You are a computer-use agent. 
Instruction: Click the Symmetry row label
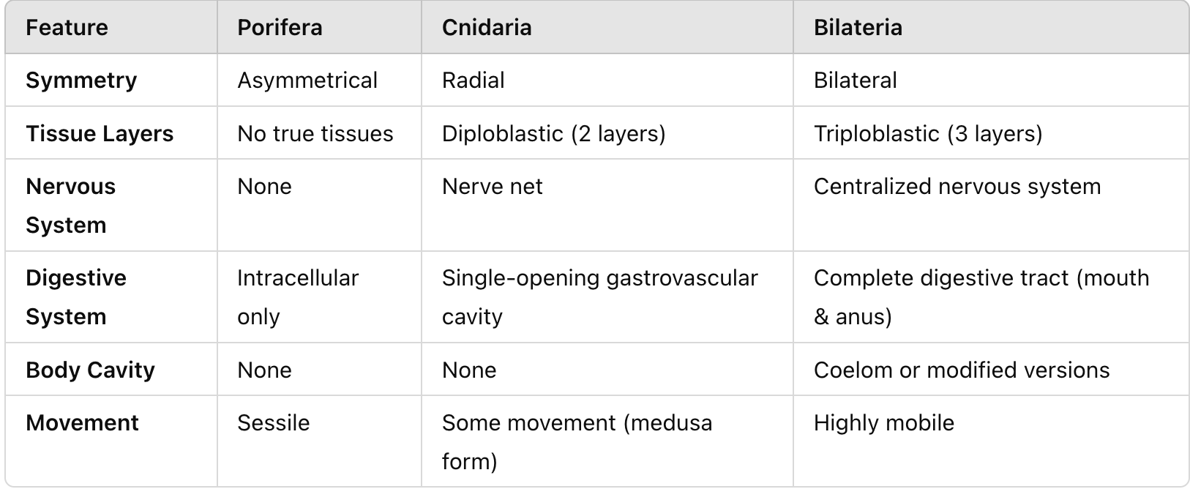(x=81, y=81)
